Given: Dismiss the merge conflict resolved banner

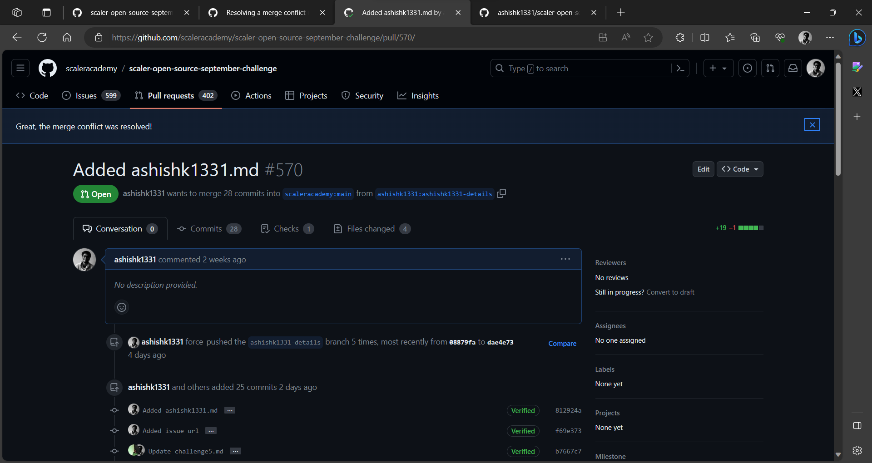Looking at the screenshot, I should (x=812, y=124).
